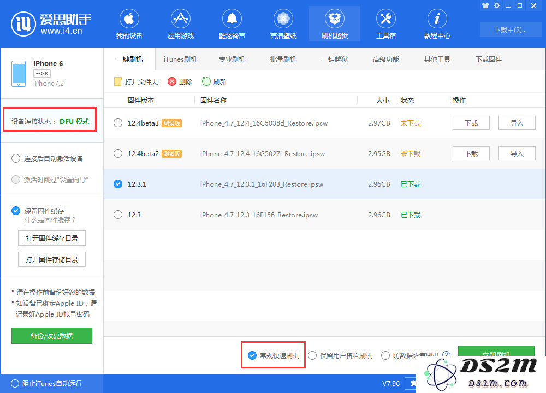
Task: Click 打开固件存储目录 button
Action: point(52,259)
